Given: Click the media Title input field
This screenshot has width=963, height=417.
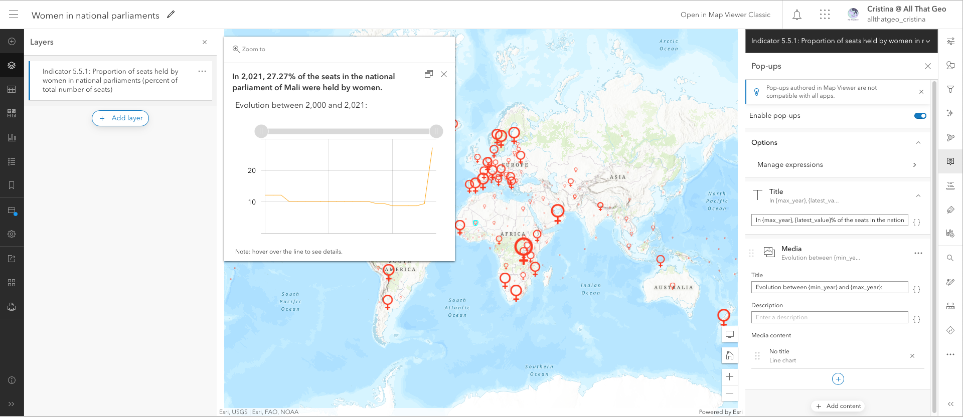Looking at the screenshot, I should [830, 287].
